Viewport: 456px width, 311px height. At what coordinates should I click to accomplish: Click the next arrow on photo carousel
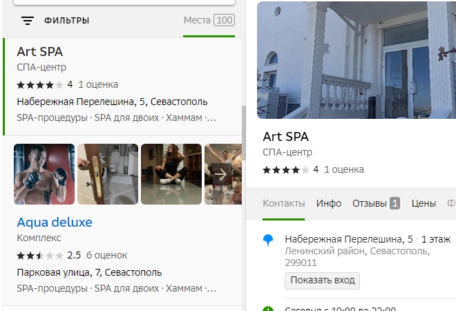(220, 174)
